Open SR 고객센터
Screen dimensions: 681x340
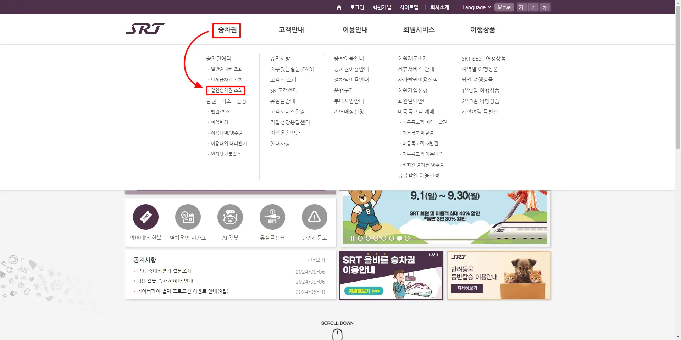click(284, 90)
